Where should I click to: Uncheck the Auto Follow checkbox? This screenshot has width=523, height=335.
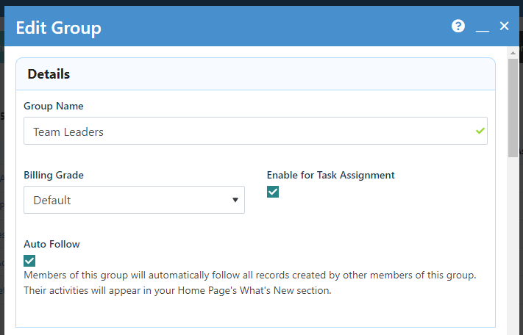pos(29,261)
